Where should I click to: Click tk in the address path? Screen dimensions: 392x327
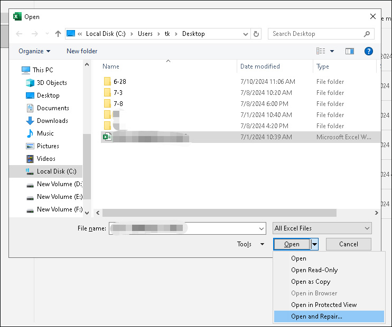click(167, 34)
